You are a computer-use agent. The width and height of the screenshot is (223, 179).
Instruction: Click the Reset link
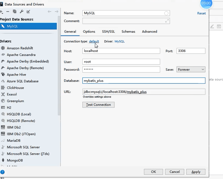click(x=201, y=13)
